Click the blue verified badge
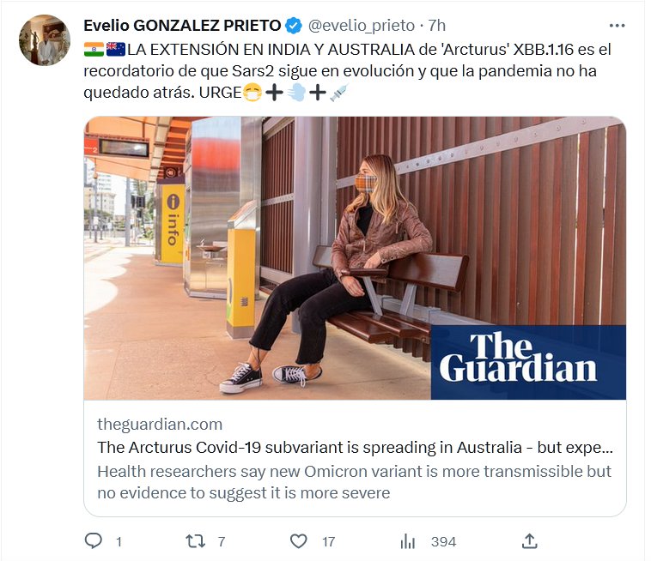Image resolution: width=651 pixels, height=561 pixels. 294,26
